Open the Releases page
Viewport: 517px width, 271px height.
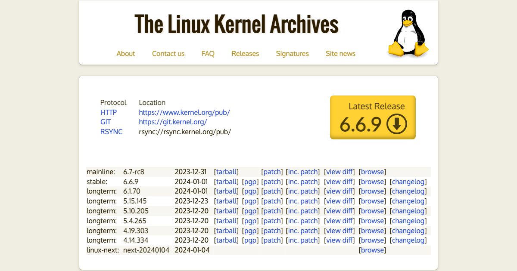click(245, 53)
